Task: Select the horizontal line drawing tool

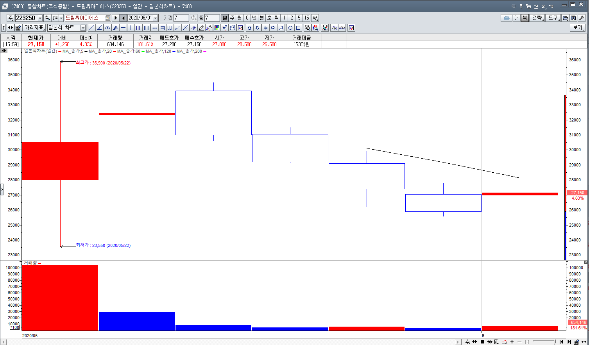Action: [x=123, y=28]
